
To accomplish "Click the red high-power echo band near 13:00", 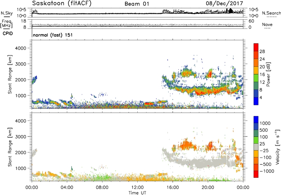I will pyautogui.click(x=149, y=103).
